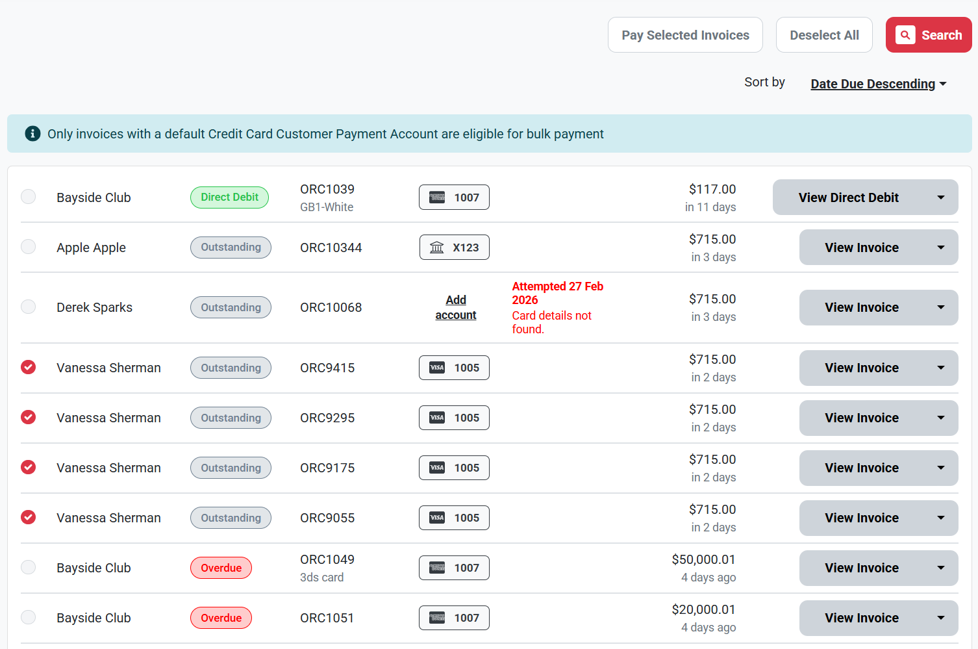Click the Overdue badge for ORC1051

(221, 618)
